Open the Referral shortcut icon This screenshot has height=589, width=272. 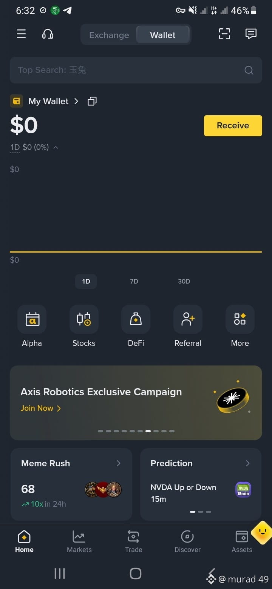pyautogui.click(x=188, y=319)
